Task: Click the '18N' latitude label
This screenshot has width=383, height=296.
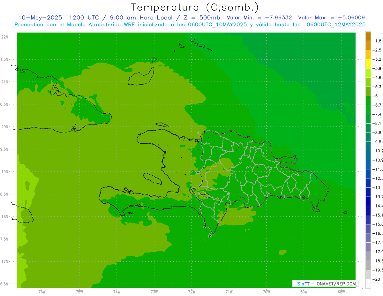Action: 4,216
